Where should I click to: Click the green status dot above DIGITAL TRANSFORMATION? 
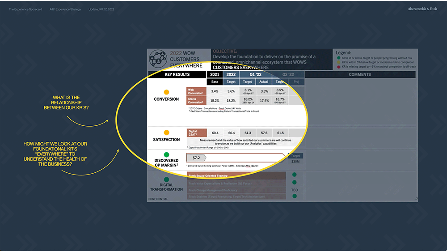point(166,179)
